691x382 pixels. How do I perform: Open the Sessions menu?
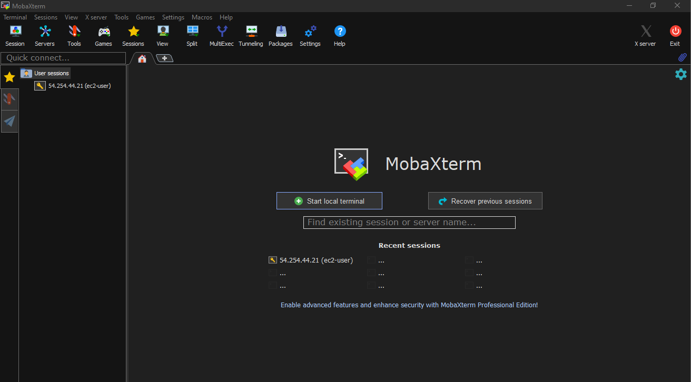46,17
